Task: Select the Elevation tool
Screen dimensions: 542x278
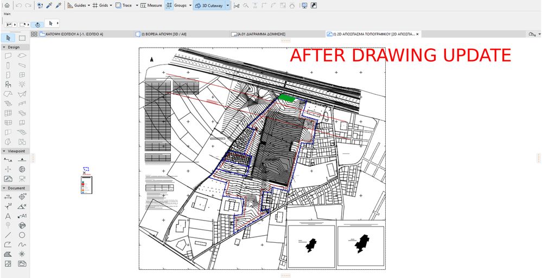Action: (22, 159)
